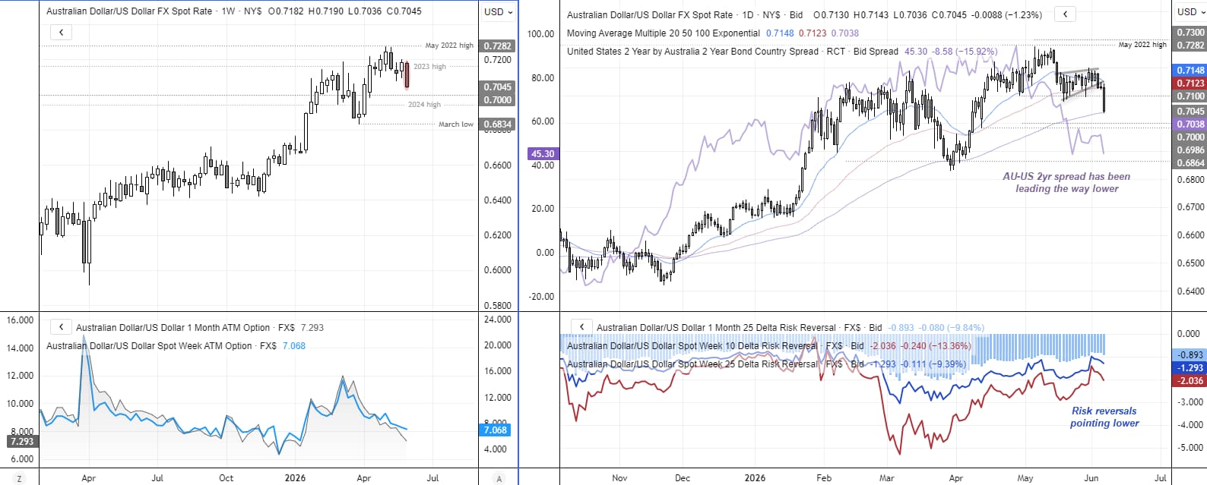
Task: Click the Z timezone icon at bottom left
Action: pyautogui.click(x=19, y=478)
